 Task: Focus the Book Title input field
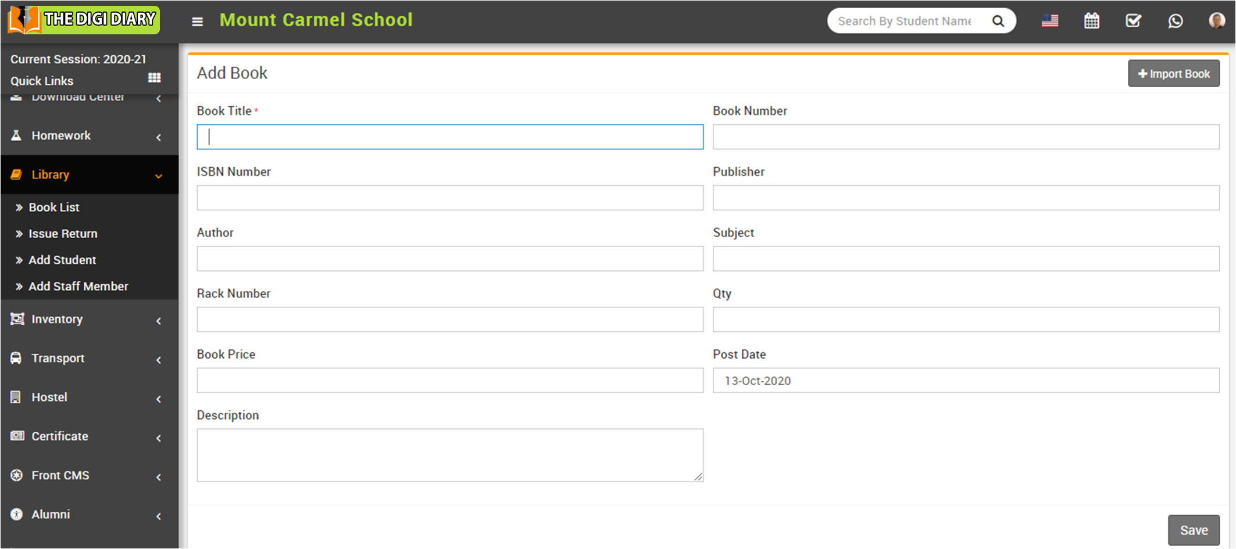click(449, 137)
